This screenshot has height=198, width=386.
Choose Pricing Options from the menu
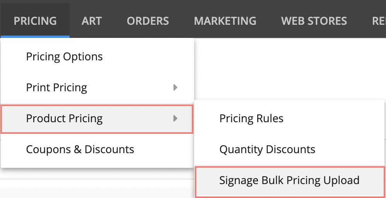tap(97, 56)
